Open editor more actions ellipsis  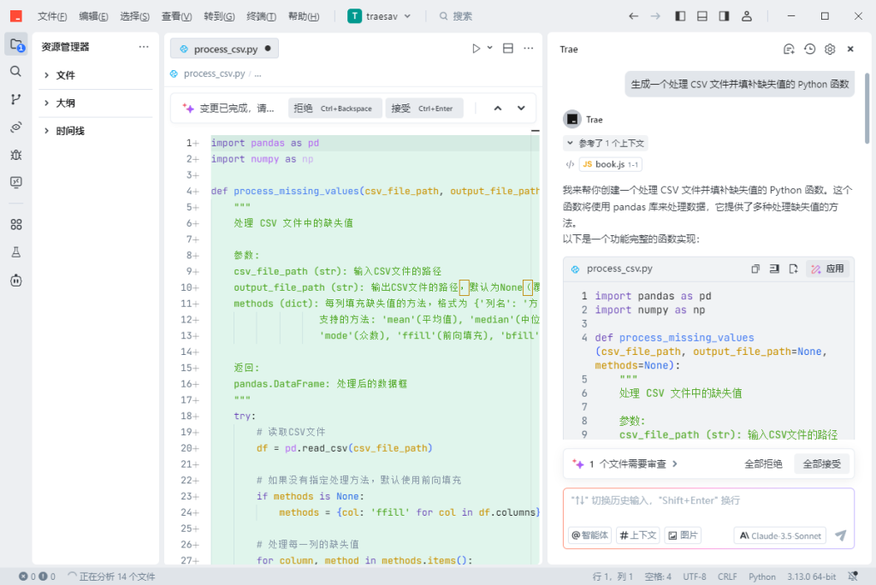[x=529, y=49]
